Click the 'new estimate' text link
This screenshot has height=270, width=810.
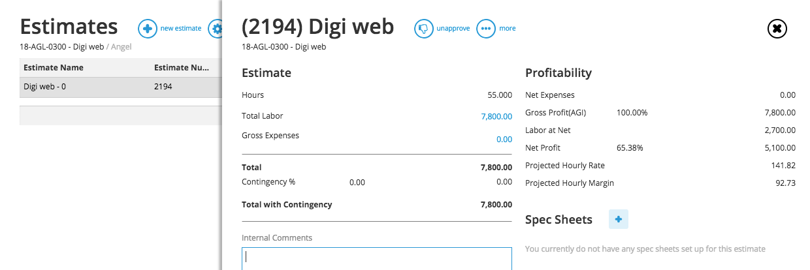click(x=181, y=29)
